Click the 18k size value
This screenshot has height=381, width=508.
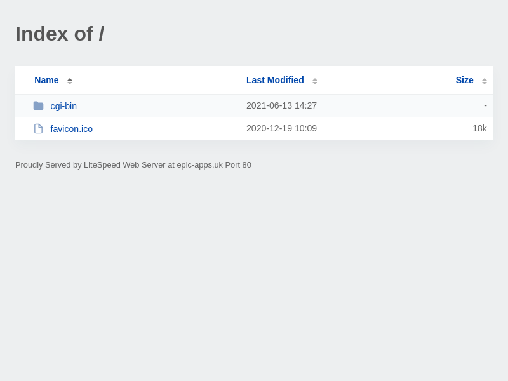(x=479, y=129)
